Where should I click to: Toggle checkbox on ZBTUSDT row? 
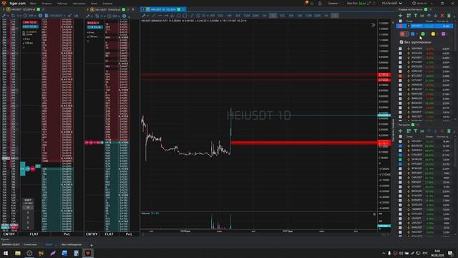pos(400,173)
